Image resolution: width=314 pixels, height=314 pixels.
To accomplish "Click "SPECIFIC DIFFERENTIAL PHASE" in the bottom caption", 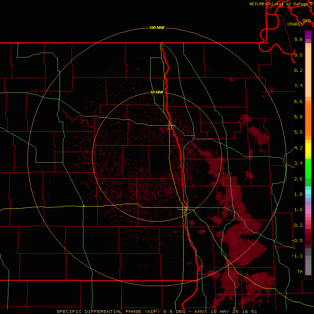I will (100, 312).
